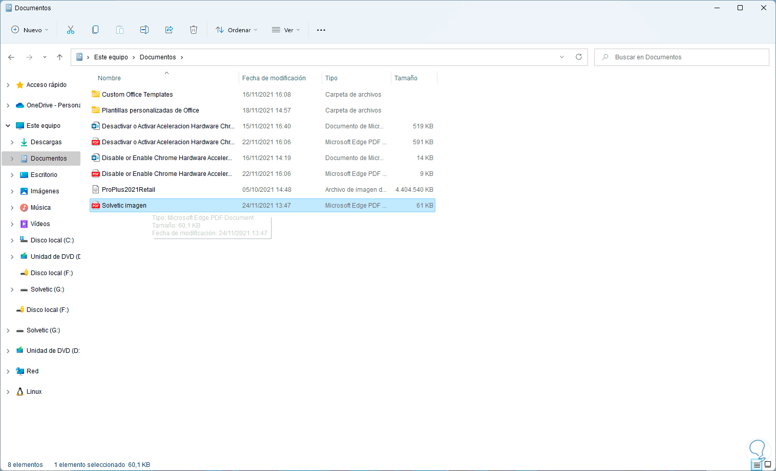Open the Nuevo dropdown menu
The width and height of the screenshot is (776, 471).
(30, 30)
